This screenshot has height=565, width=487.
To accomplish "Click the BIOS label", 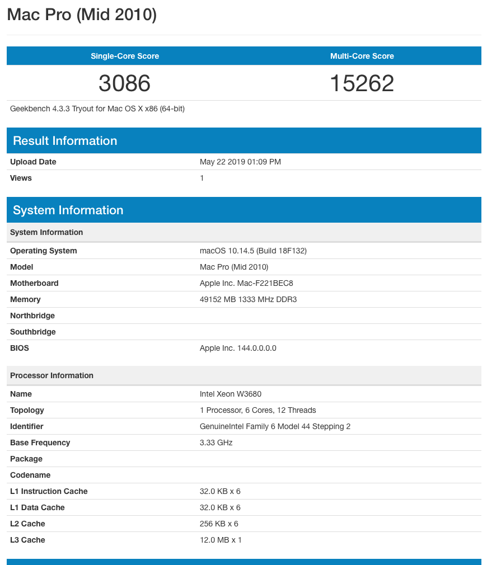I will coord(20,348).
